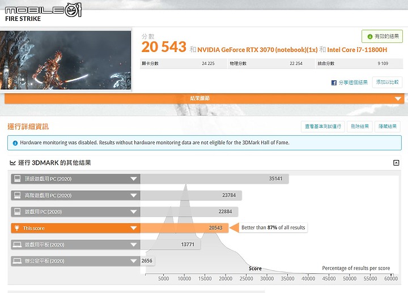The height and width of the screenshot is (293, 408).
Task: Expand the 高階遊戲用 PC (2020) dropdown arrow
Action: pyautogui.click(x=134, y=195)
